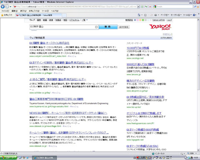The image size is (200, 160).
Task: Click the blue help question mark icon
Action: pyautogui.click(x=194, y=15)
